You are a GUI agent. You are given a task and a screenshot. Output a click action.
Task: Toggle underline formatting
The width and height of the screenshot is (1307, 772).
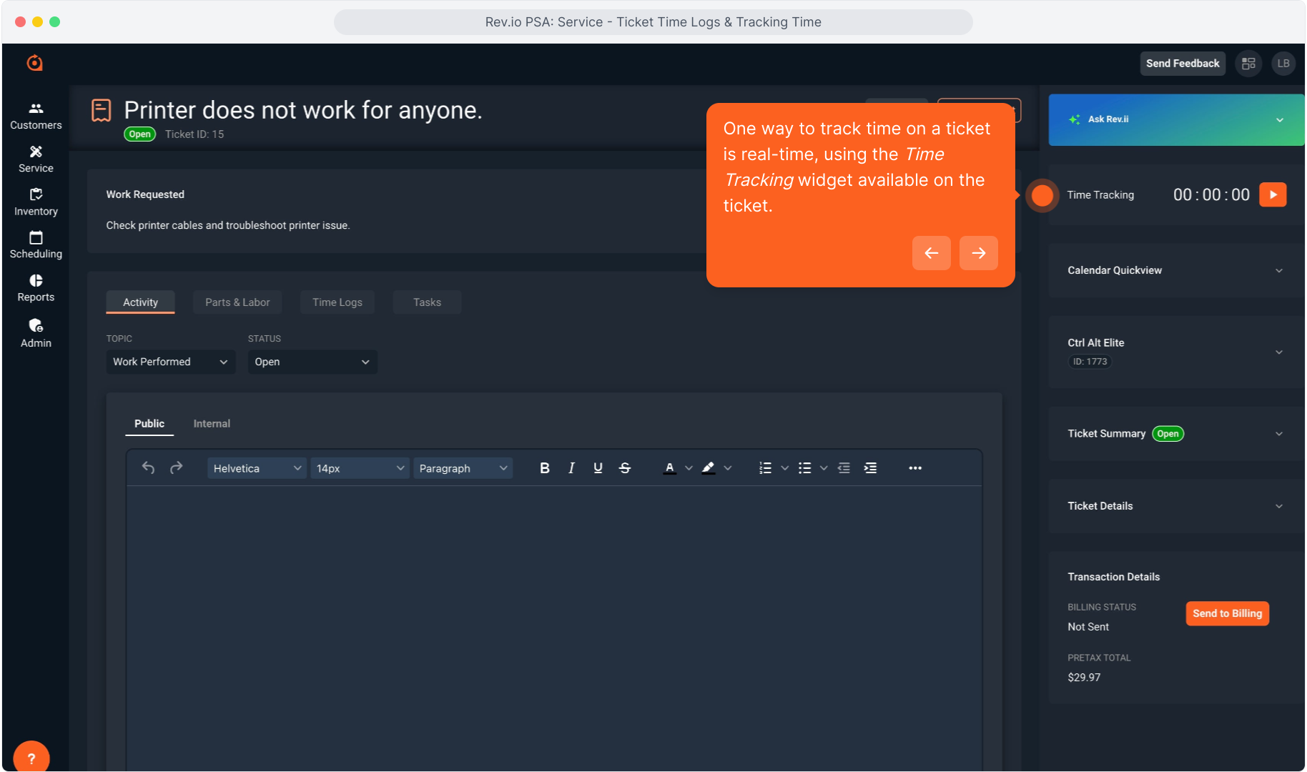[598, 468]
